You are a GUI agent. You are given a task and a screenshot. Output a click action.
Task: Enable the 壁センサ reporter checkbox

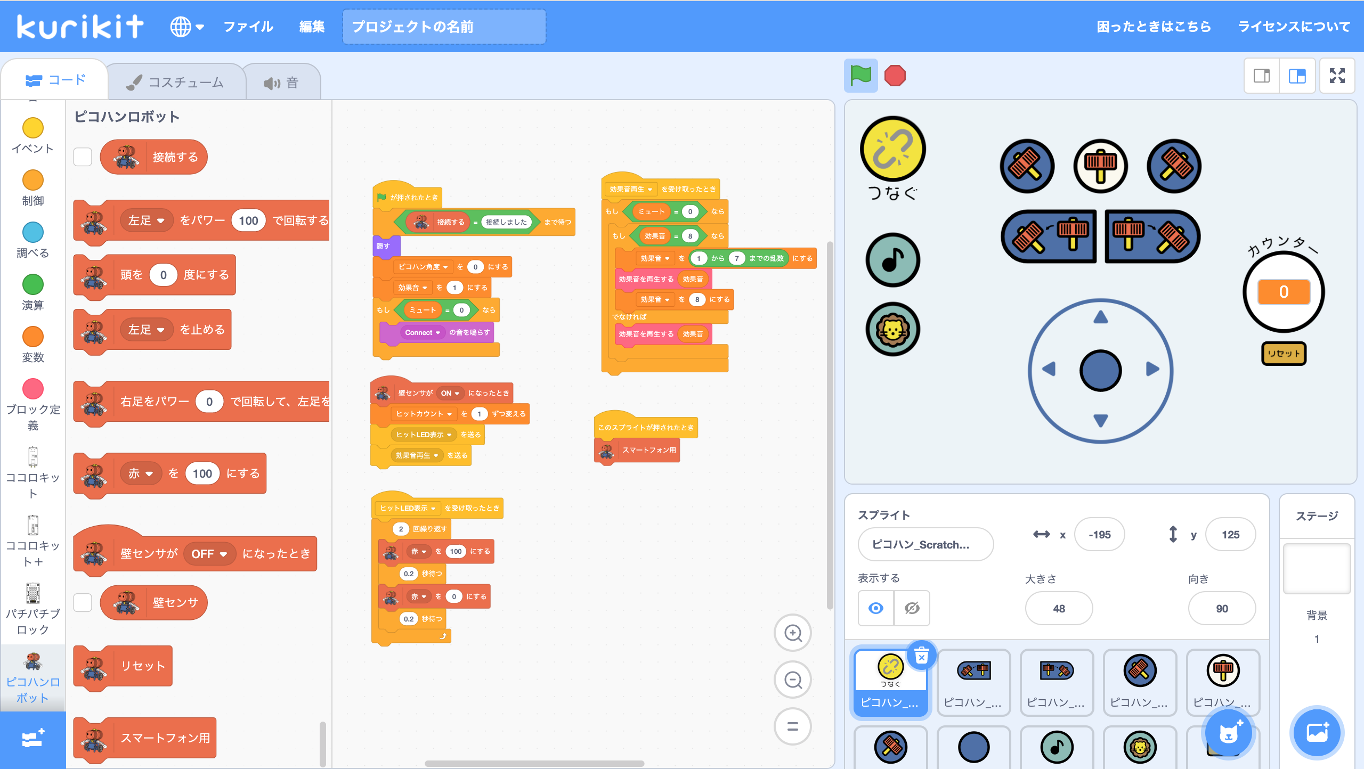[x=83, y=603]
